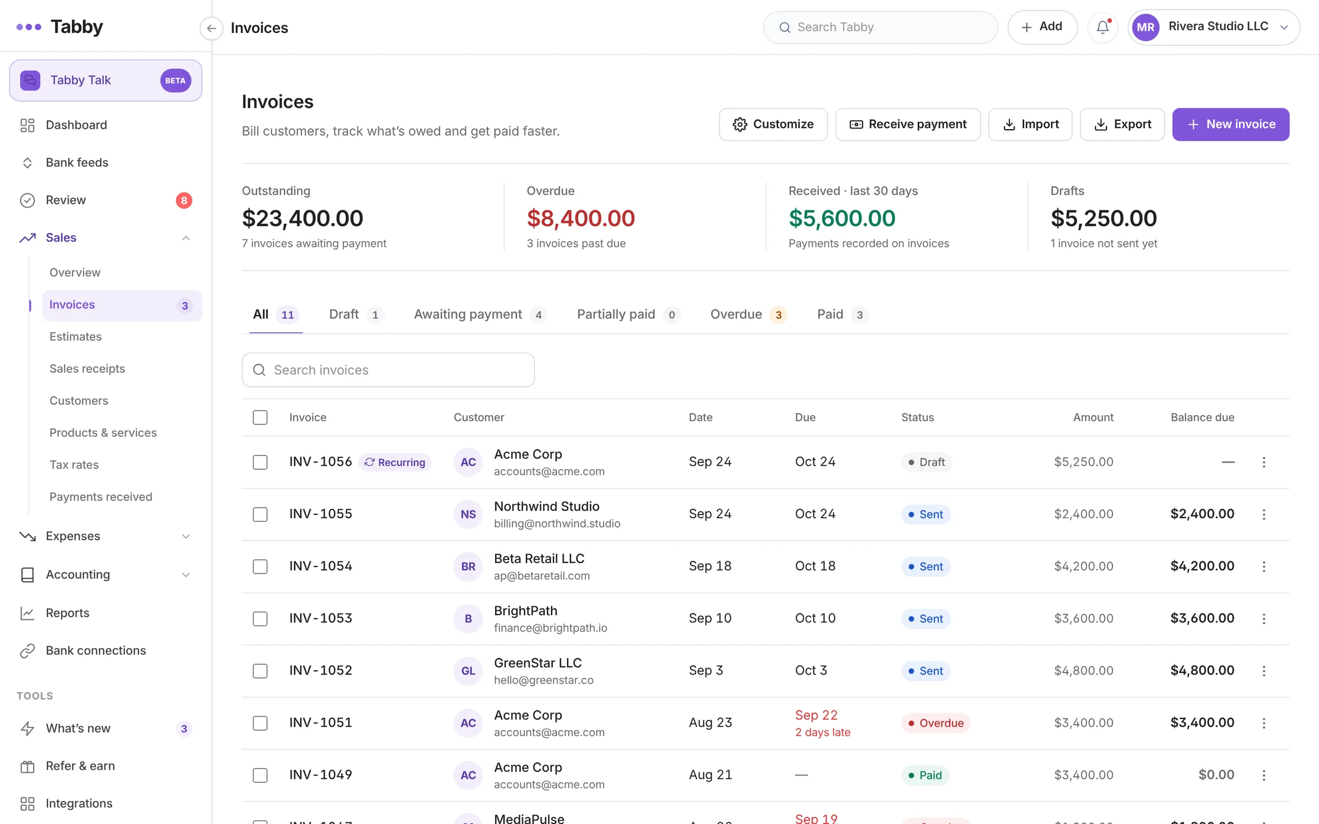Click the Import button

pyautogui.click(x=1030, y=125)
